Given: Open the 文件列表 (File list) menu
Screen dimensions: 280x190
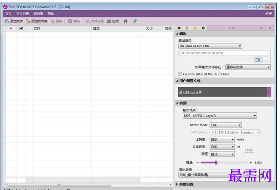Looking at the screenshot, I should pyautogui.click(x=23, y=14).
